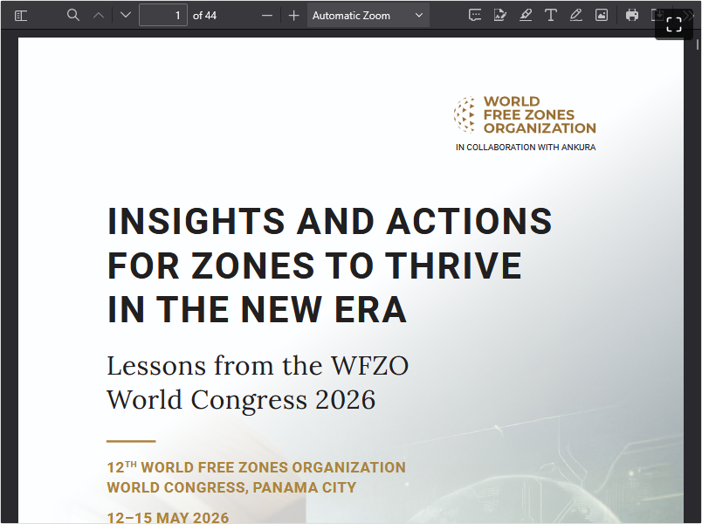Select the draw pencil tool
This screenshot has width=702, height=524.
tap(576, 15)
